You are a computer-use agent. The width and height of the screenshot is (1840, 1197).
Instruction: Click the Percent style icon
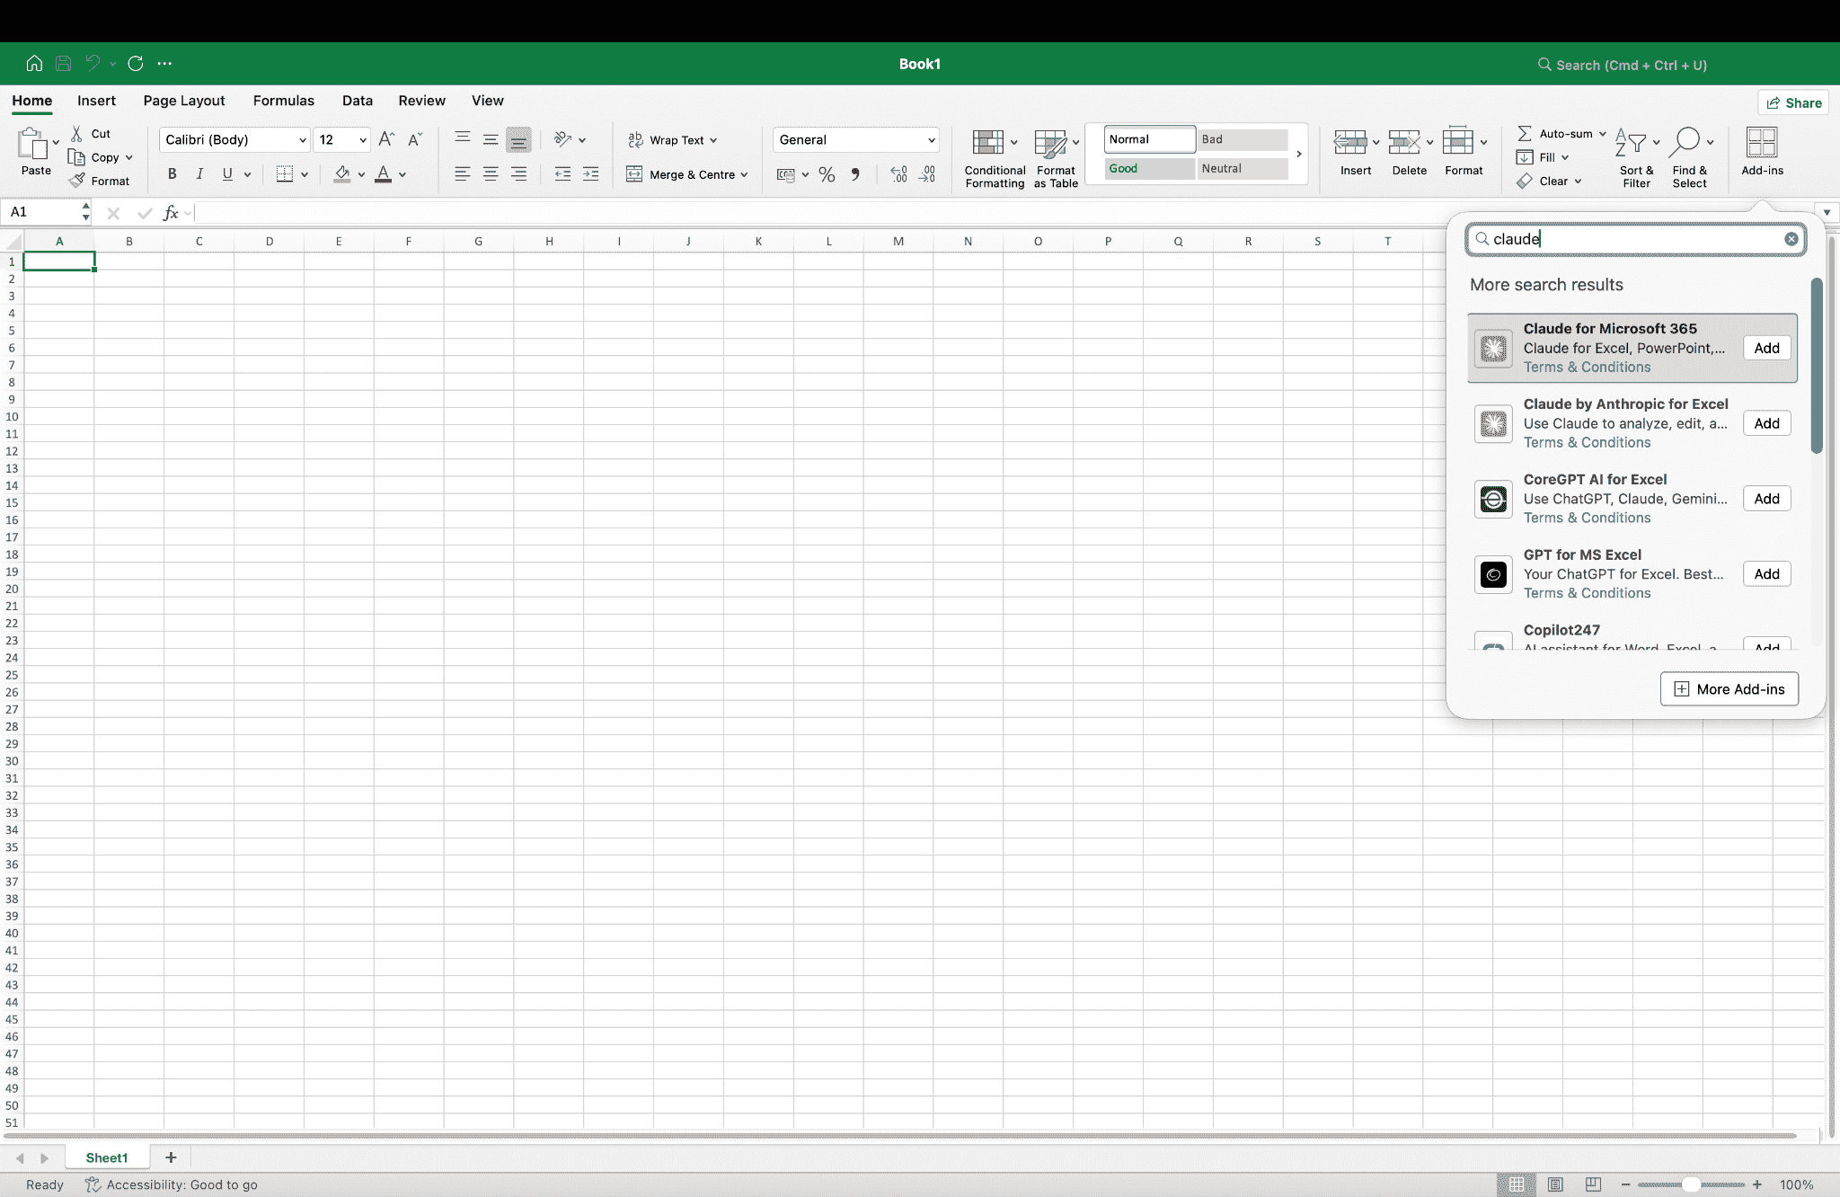(x=827, y=174)
